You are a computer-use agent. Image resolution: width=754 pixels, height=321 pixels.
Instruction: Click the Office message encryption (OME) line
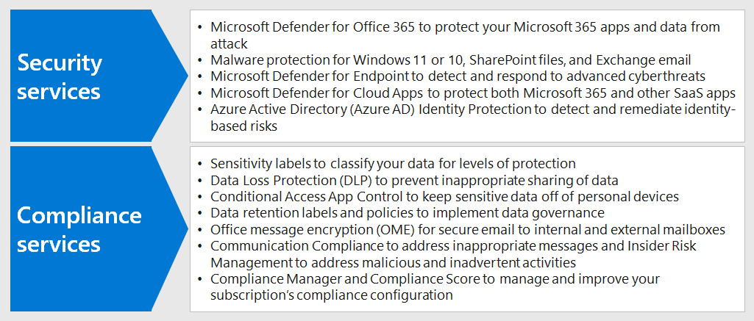[467, 229]
